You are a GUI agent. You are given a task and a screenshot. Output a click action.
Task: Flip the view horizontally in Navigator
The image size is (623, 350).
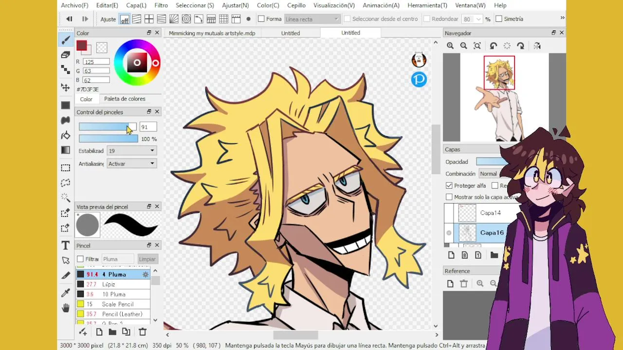tap(537, 46)
